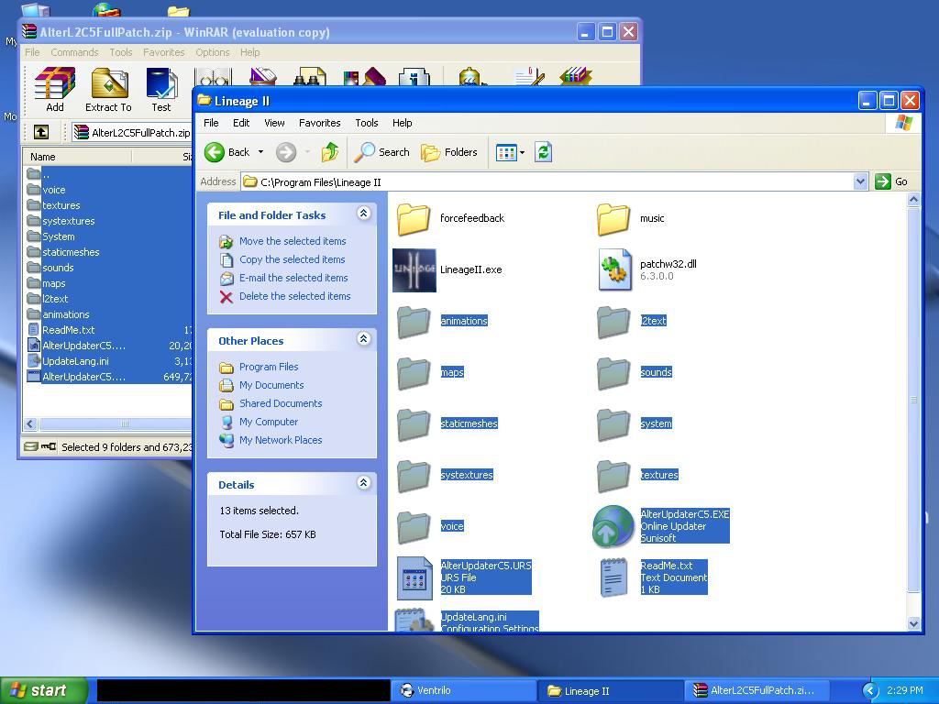Click Extract To in WinRAR toolbar
The width and height of the screenshot is (939, 704).
click(x=108, y=90)
